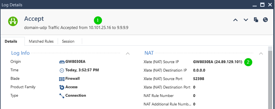Screen dimensions: 275x109
Task: Click the NAT section heading
Action: (x=149, y=53)
